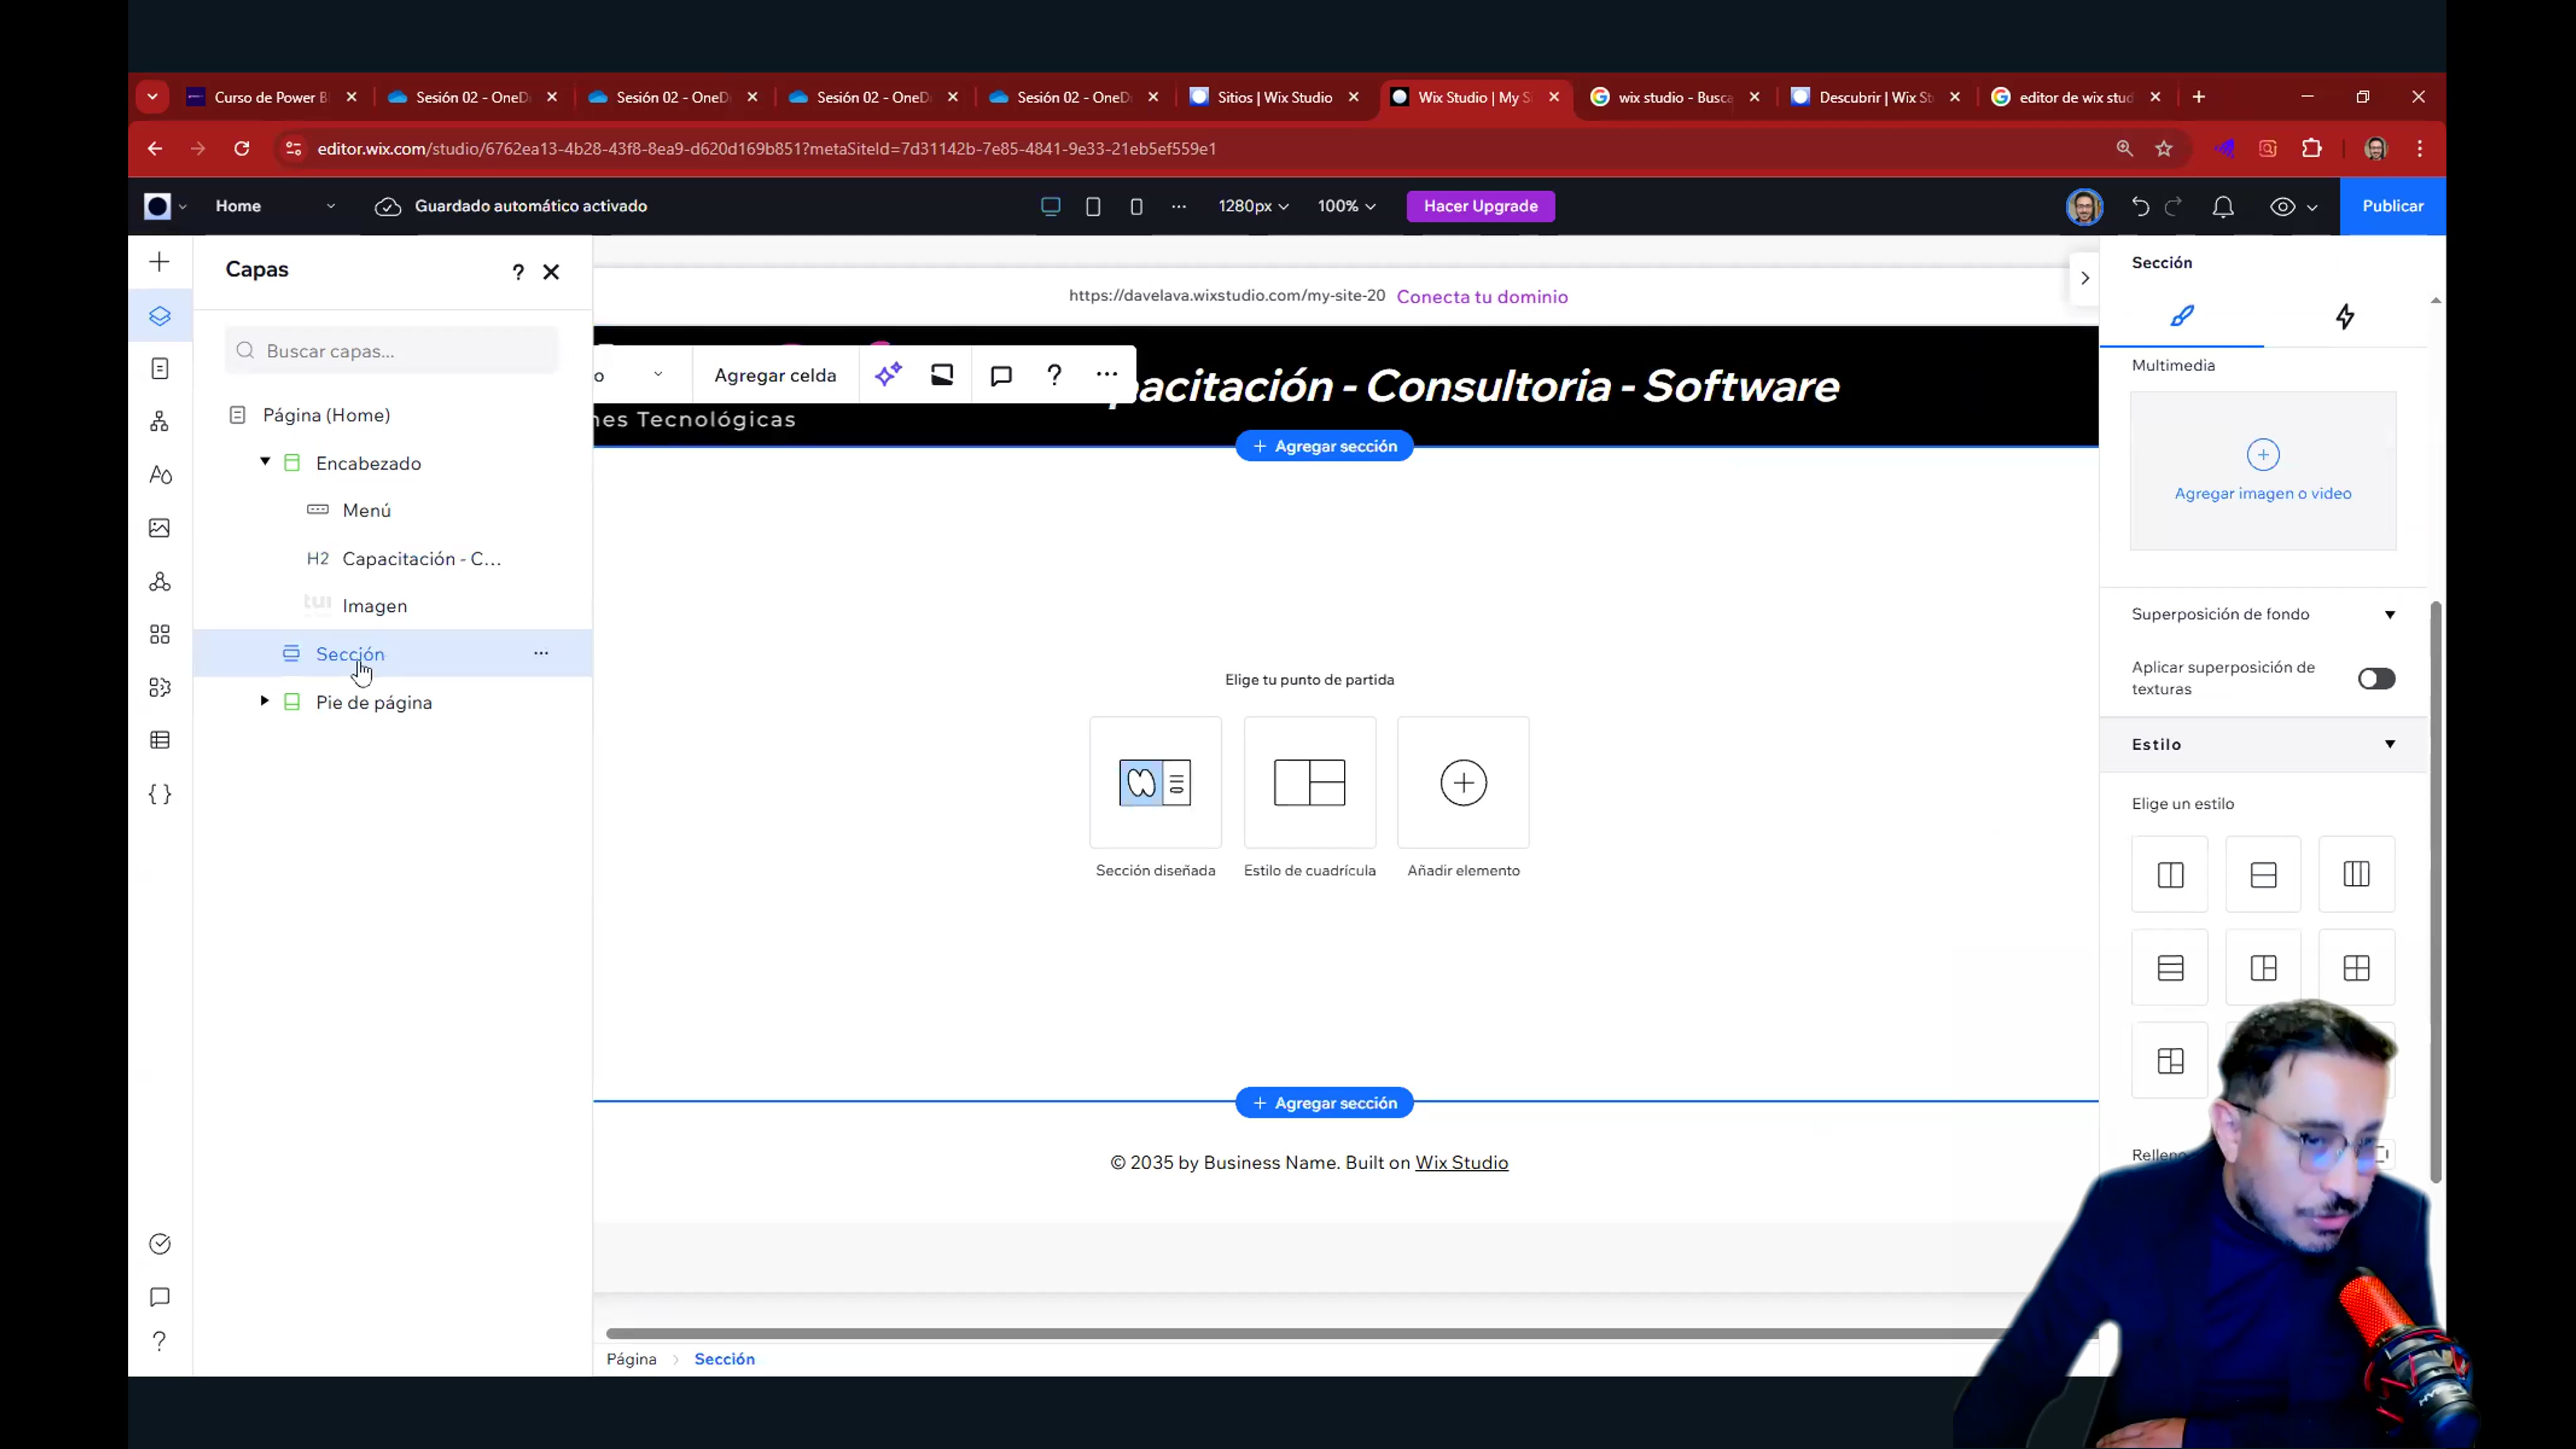The width and height of the screenshot is (2576, 1449).
Task: Click the comment bubble in floating toolbar
Action: (1001, 375)
